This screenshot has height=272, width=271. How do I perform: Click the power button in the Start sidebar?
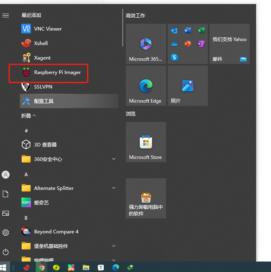click(6, 252)
